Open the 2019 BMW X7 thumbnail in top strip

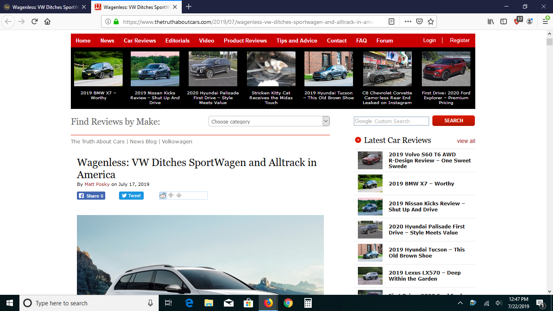pos(98,69)
